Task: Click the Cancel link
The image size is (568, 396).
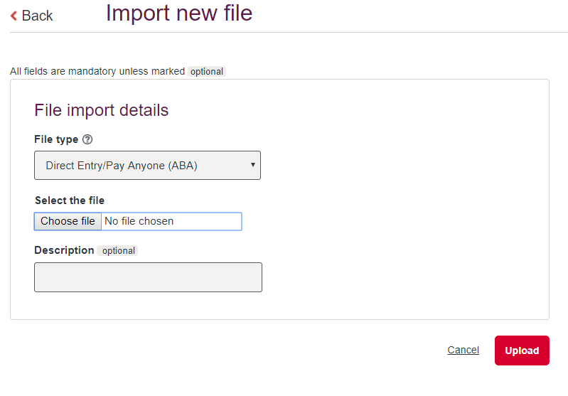Action: click(463, 350)
